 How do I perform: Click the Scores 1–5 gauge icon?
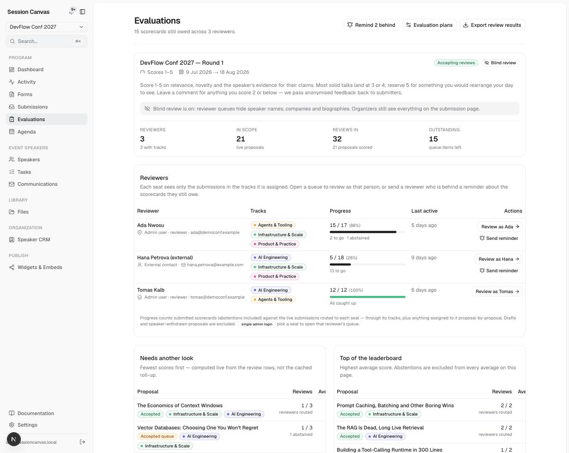[143, 72]
